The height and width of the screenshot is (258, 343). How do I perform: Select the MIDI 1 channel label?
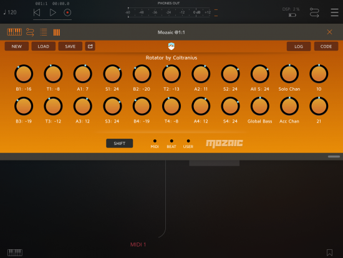pyautogui.click(x=138, y=245)
